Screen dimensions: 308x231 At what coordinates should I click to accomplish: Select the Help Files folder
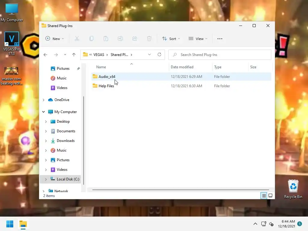[x=181, y=86]
